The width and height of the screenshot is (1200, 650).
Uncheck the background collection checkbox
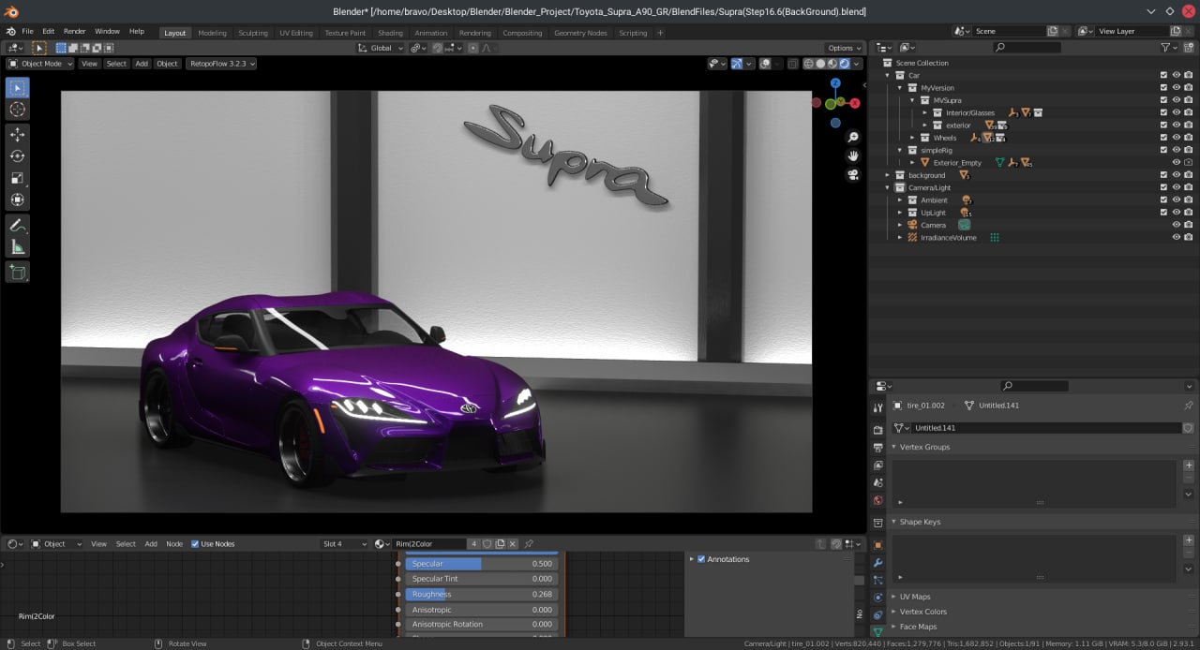(1163, 175)
